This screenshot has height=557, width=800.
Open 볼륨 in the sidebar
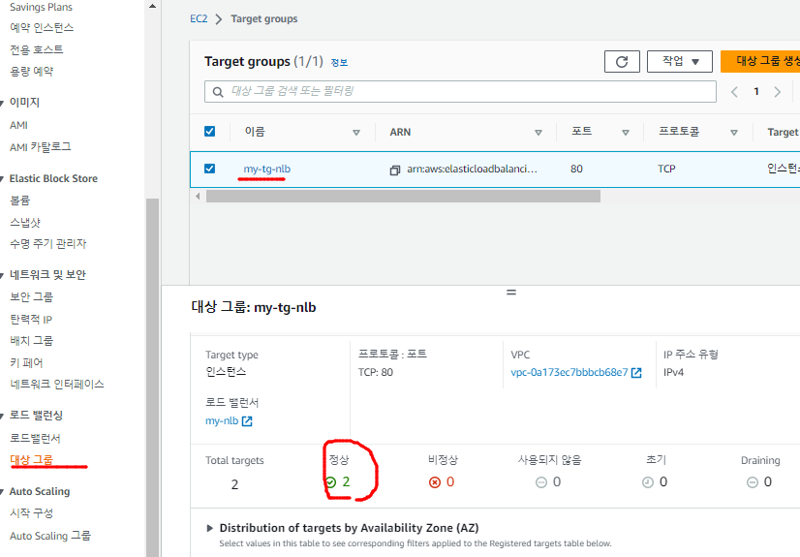click(x=20, y=201)
